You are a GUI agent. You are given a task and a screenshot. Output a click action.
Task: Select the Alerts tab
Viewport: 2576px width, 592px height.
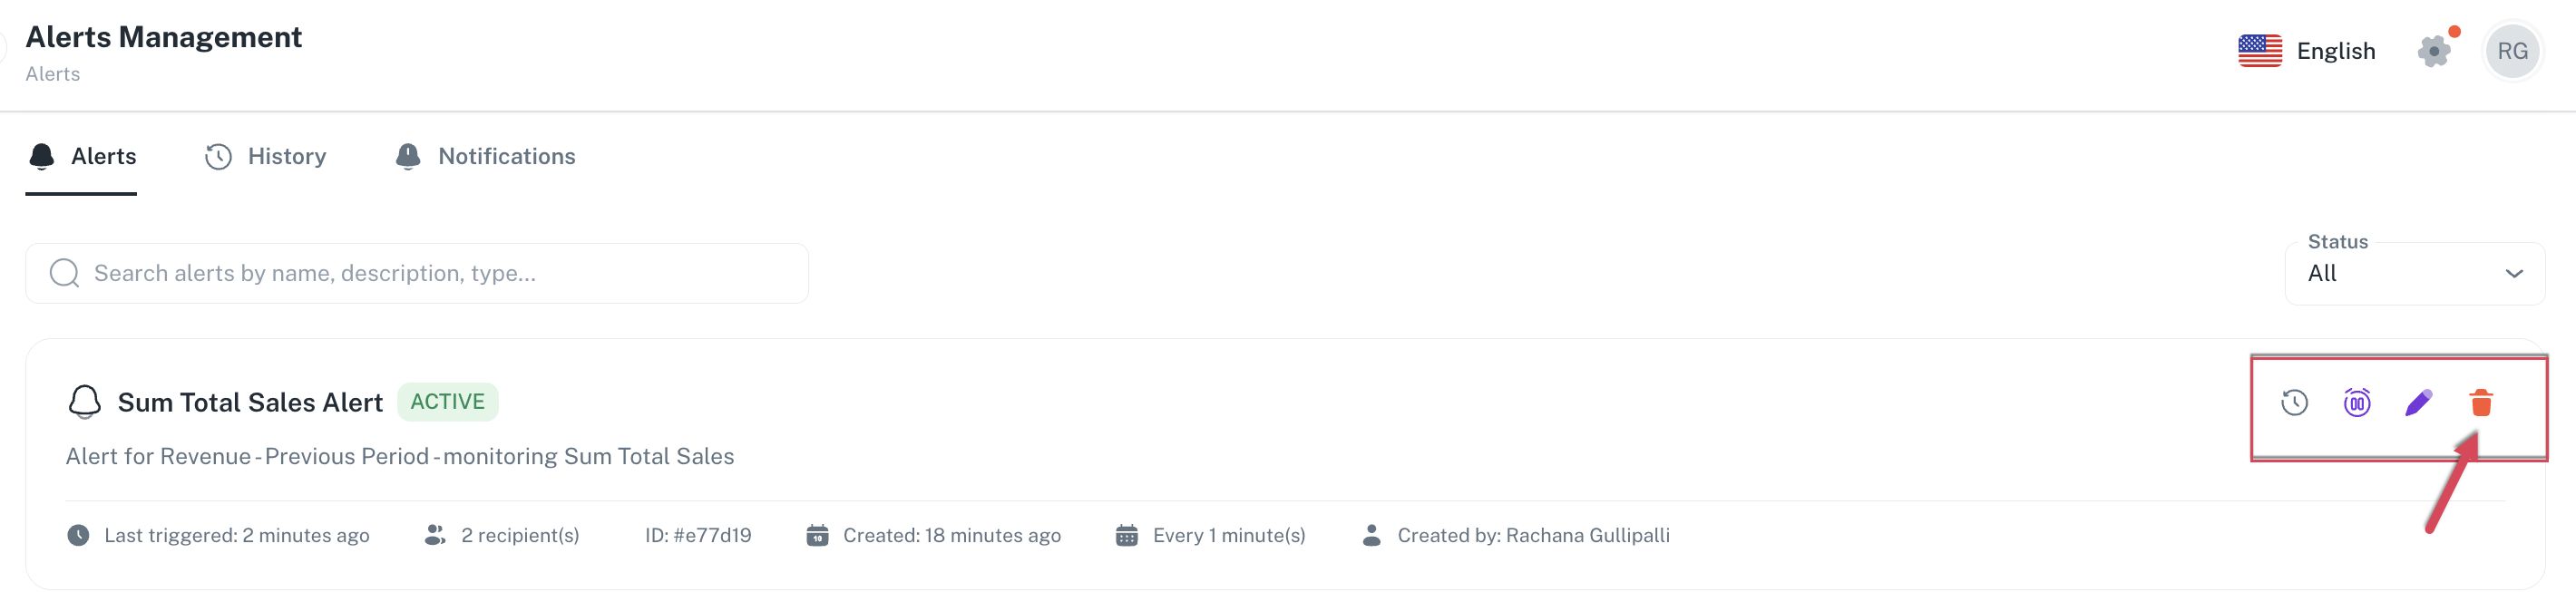coord(82,156)
